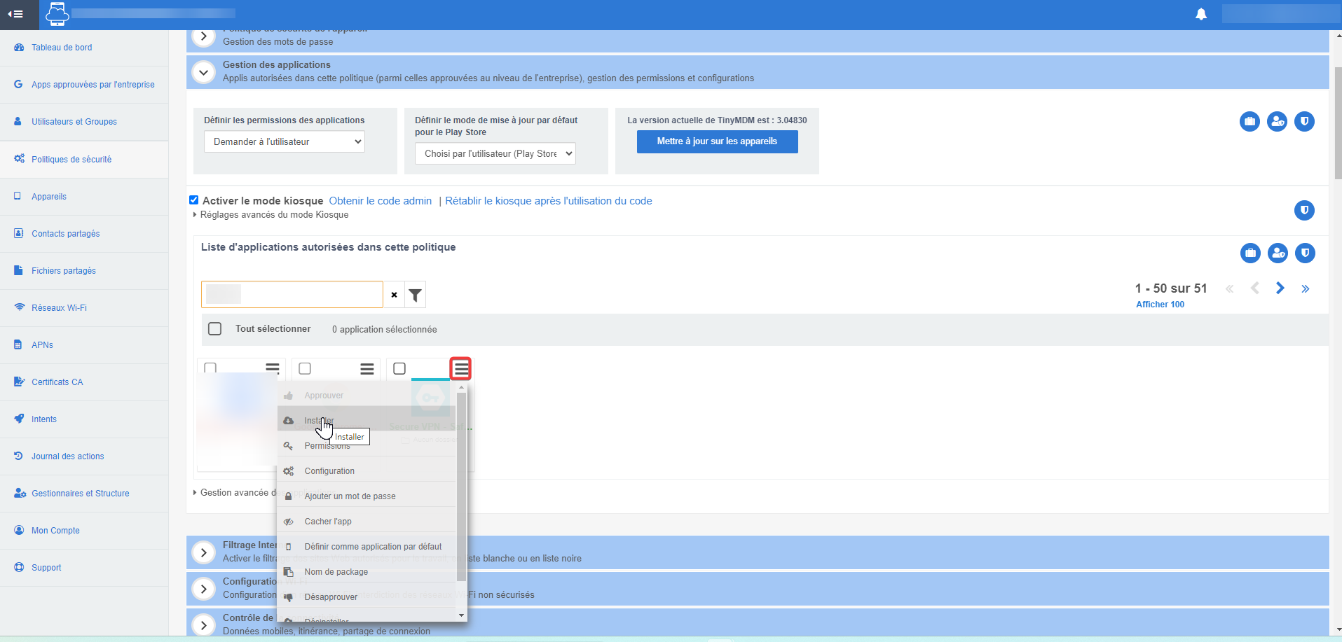The image size is (1342, 642).
Task: Click Mettre à jour sur les appareils
Action: [717, 141]
